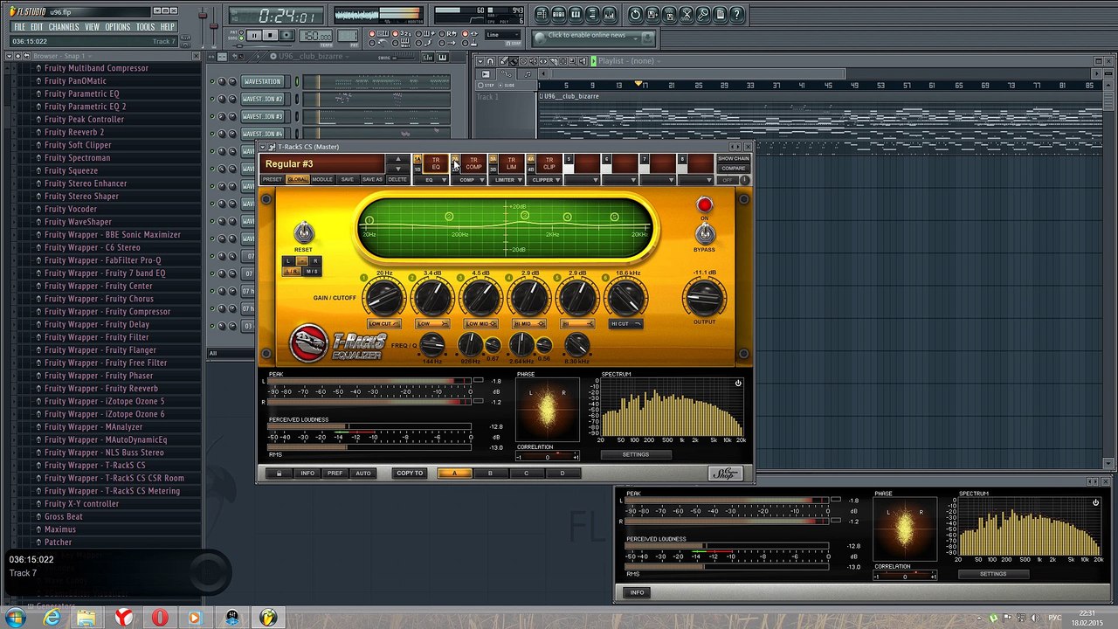Click the one-click recording microphone icon
The width and height of the screenshot is (1118, 629).
click(x=703, y=15)
